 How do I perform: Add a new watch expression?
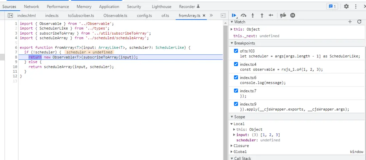pyautogui.click(x=350, y=22)
